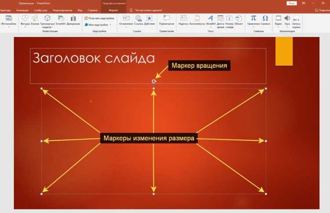The width and height of the screenshot is (330, 213).
Task: Insert a Надпись text box
Action: coord(183,20)
